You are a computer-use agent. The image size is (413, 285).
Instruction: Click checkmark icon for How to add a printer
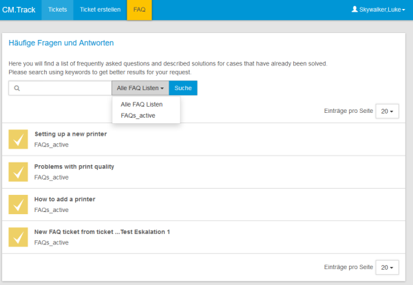18,204
